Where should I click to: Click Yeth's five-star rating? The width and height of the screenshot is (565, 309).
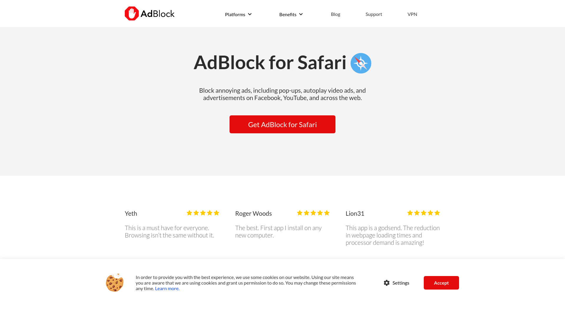click(x=203, y=213)
